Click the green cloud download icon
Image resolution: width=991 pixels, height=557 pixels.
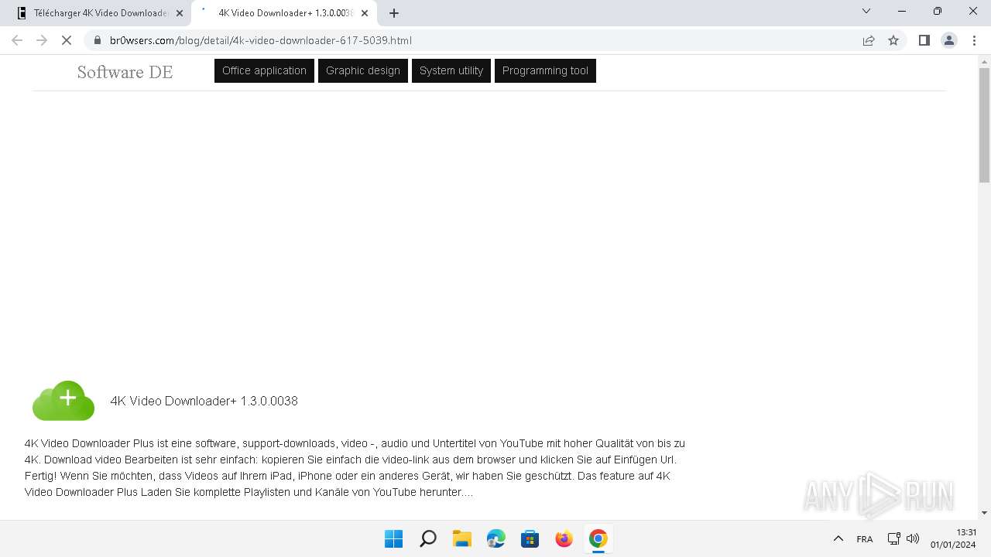point(63,401)
